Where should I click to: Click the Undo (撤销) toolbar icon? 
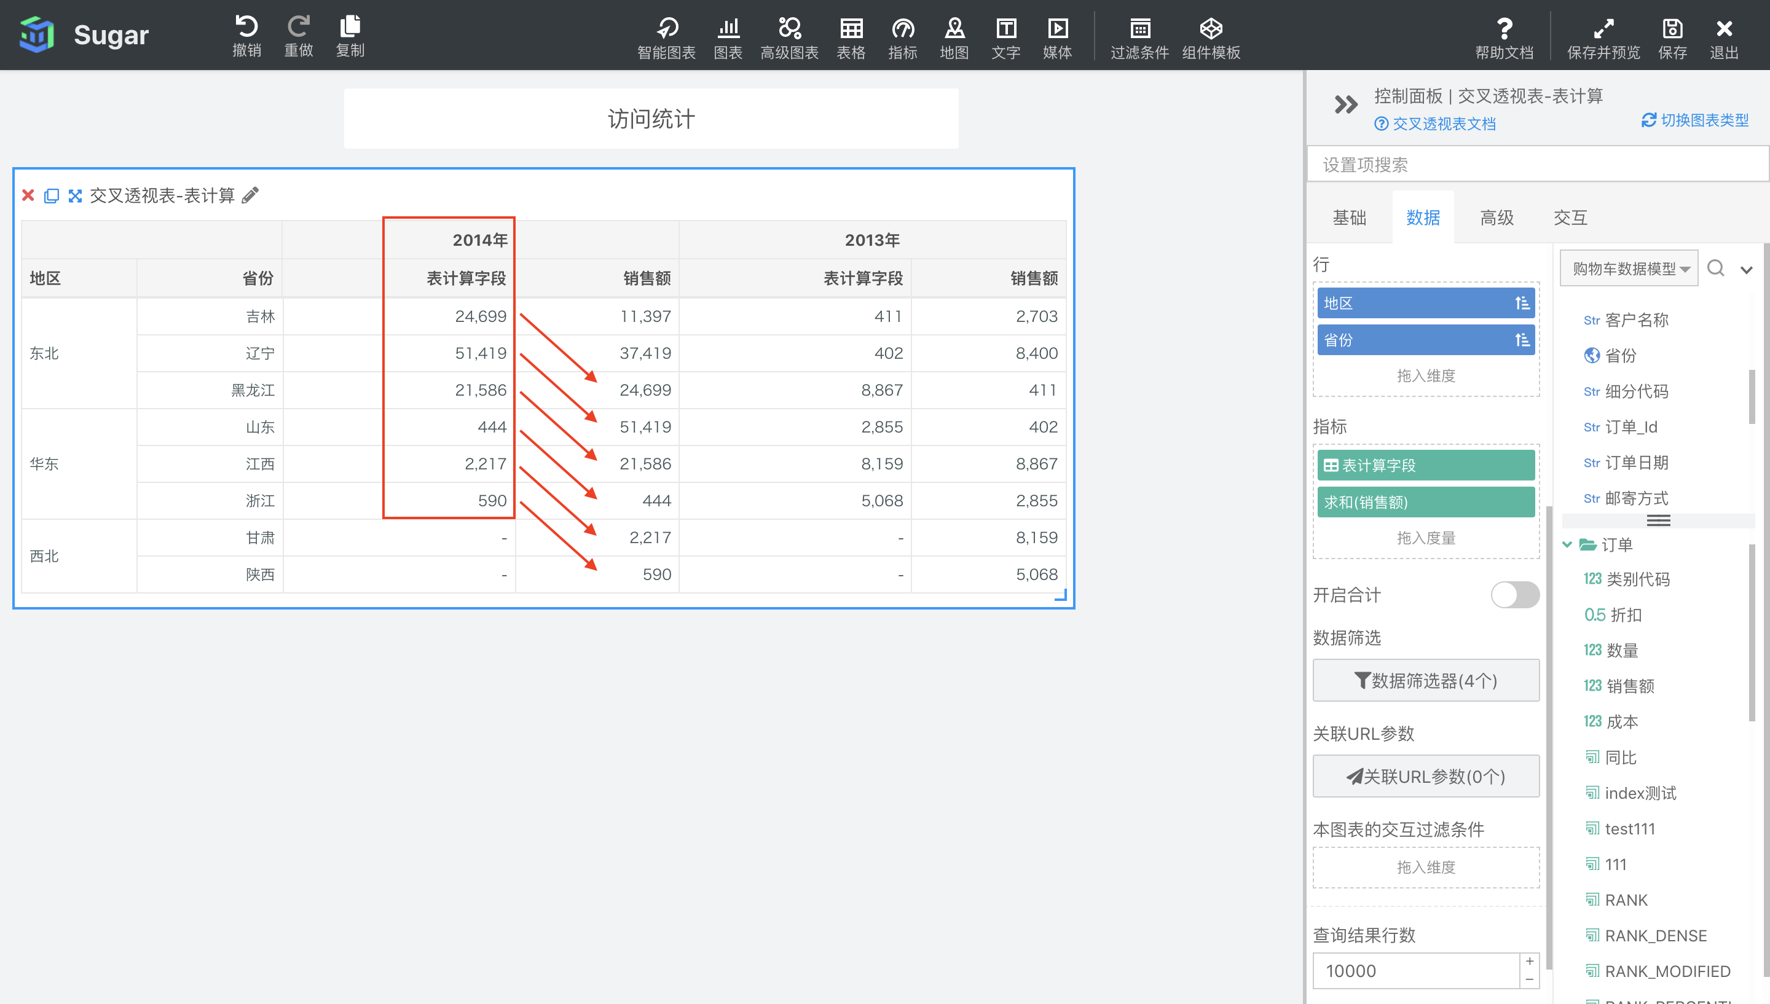246,35
